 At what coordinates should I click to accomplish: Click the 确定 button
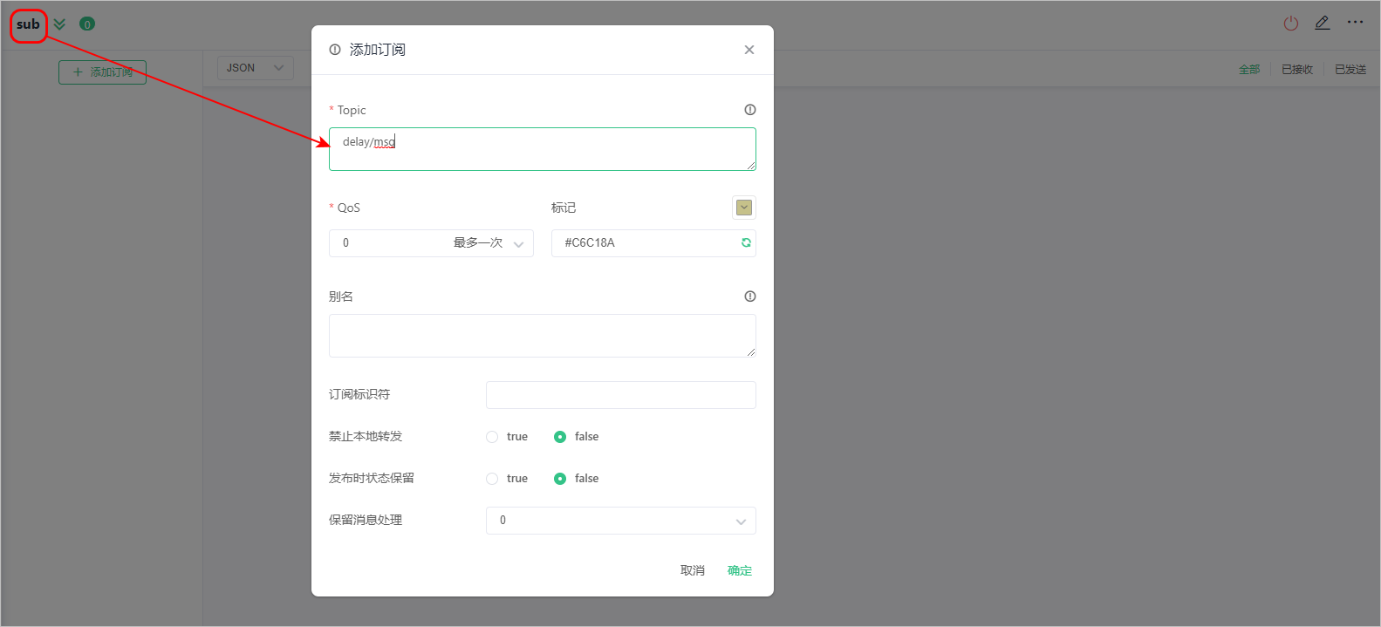click(740, 570)
